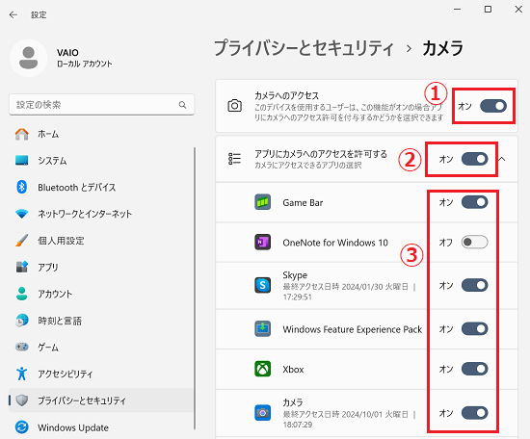Click the camera outline icon beside カメラへのアクセス

(x=234, y=106)
